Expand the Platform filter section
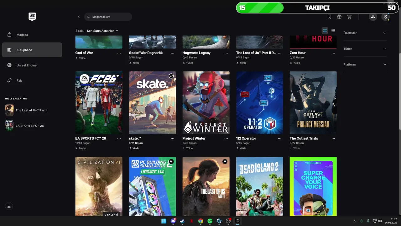 (365, 64)
